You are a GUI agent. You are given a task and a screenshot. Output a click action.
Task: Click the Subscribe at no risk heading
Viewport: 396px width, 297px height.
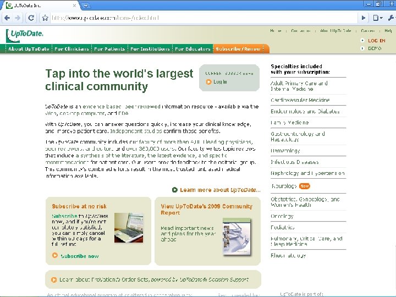pos(79,206)
